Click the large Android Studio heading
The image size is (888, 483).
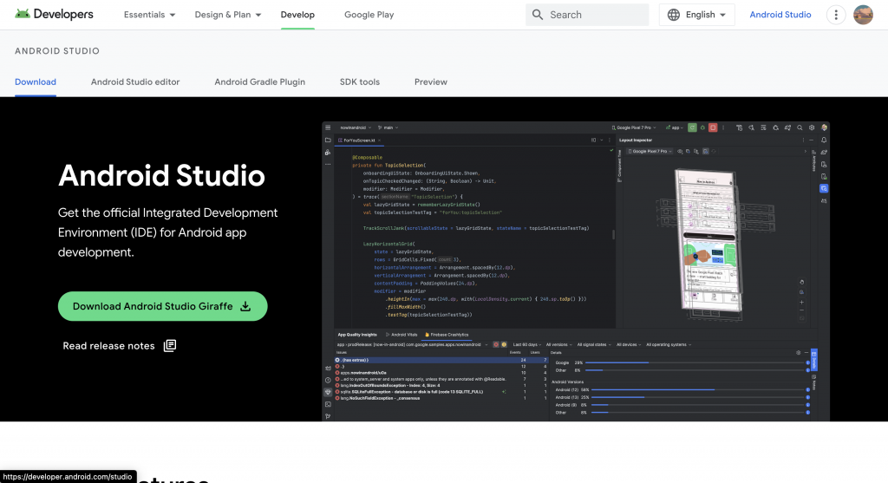[161, 175]
